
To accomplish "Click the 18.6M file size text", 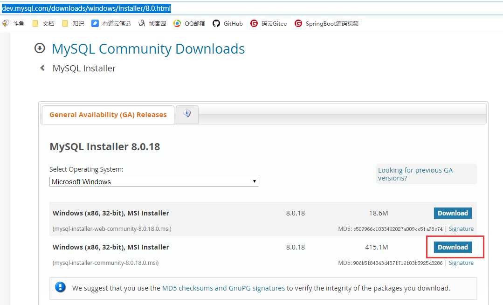I will pos(379,213).
